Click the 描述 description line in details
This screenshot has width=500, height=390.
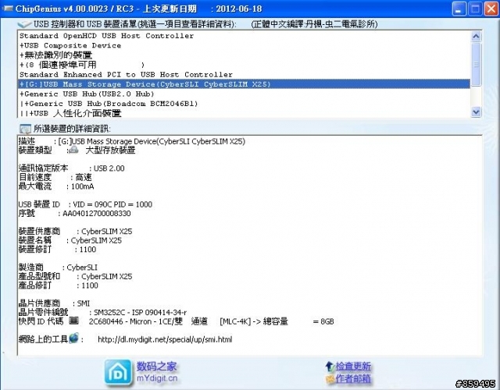[132, 141]
